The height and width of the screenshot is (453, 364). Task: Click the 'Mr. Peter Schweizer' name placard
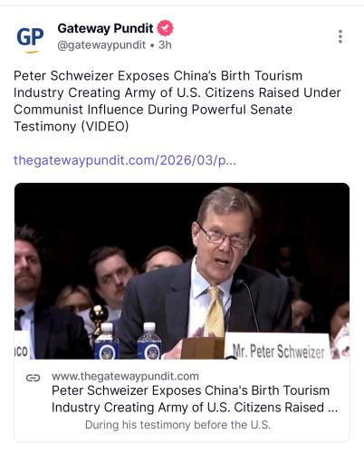(x=278, y=346)
